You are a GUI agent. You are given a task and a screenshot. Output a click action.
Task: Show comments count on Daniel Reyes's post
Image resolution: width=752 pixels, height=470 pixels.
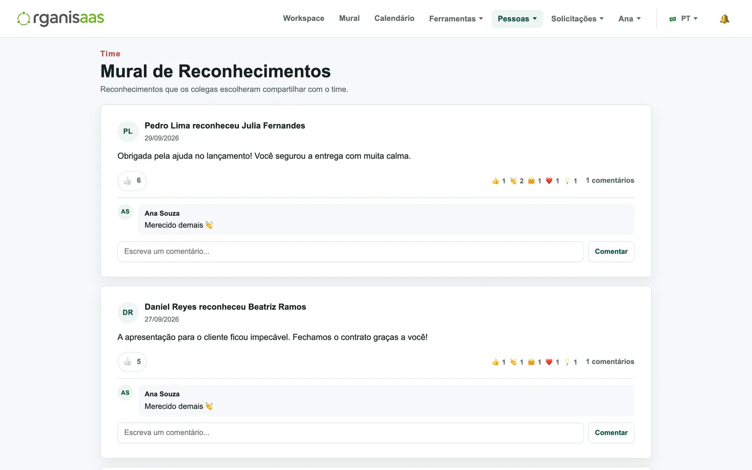coord(610,361)
